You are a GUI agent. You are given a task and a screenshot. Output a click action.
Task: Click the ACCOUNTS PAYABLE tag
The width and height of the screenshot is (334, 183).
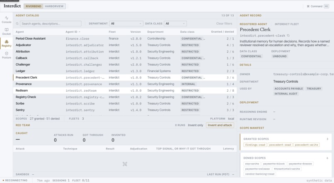(x=289, y=88)
